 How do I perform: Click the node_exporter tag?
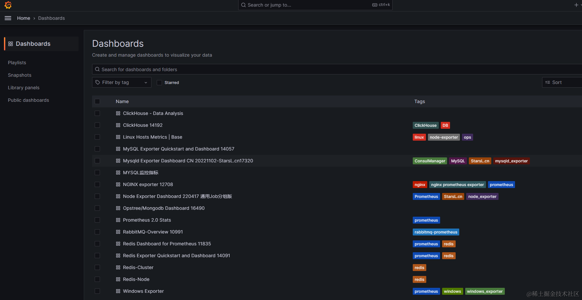[482, 197]
